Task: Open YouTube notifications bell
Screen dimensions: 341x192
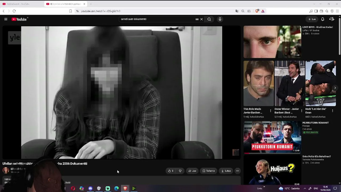Action: click(323, 19)
